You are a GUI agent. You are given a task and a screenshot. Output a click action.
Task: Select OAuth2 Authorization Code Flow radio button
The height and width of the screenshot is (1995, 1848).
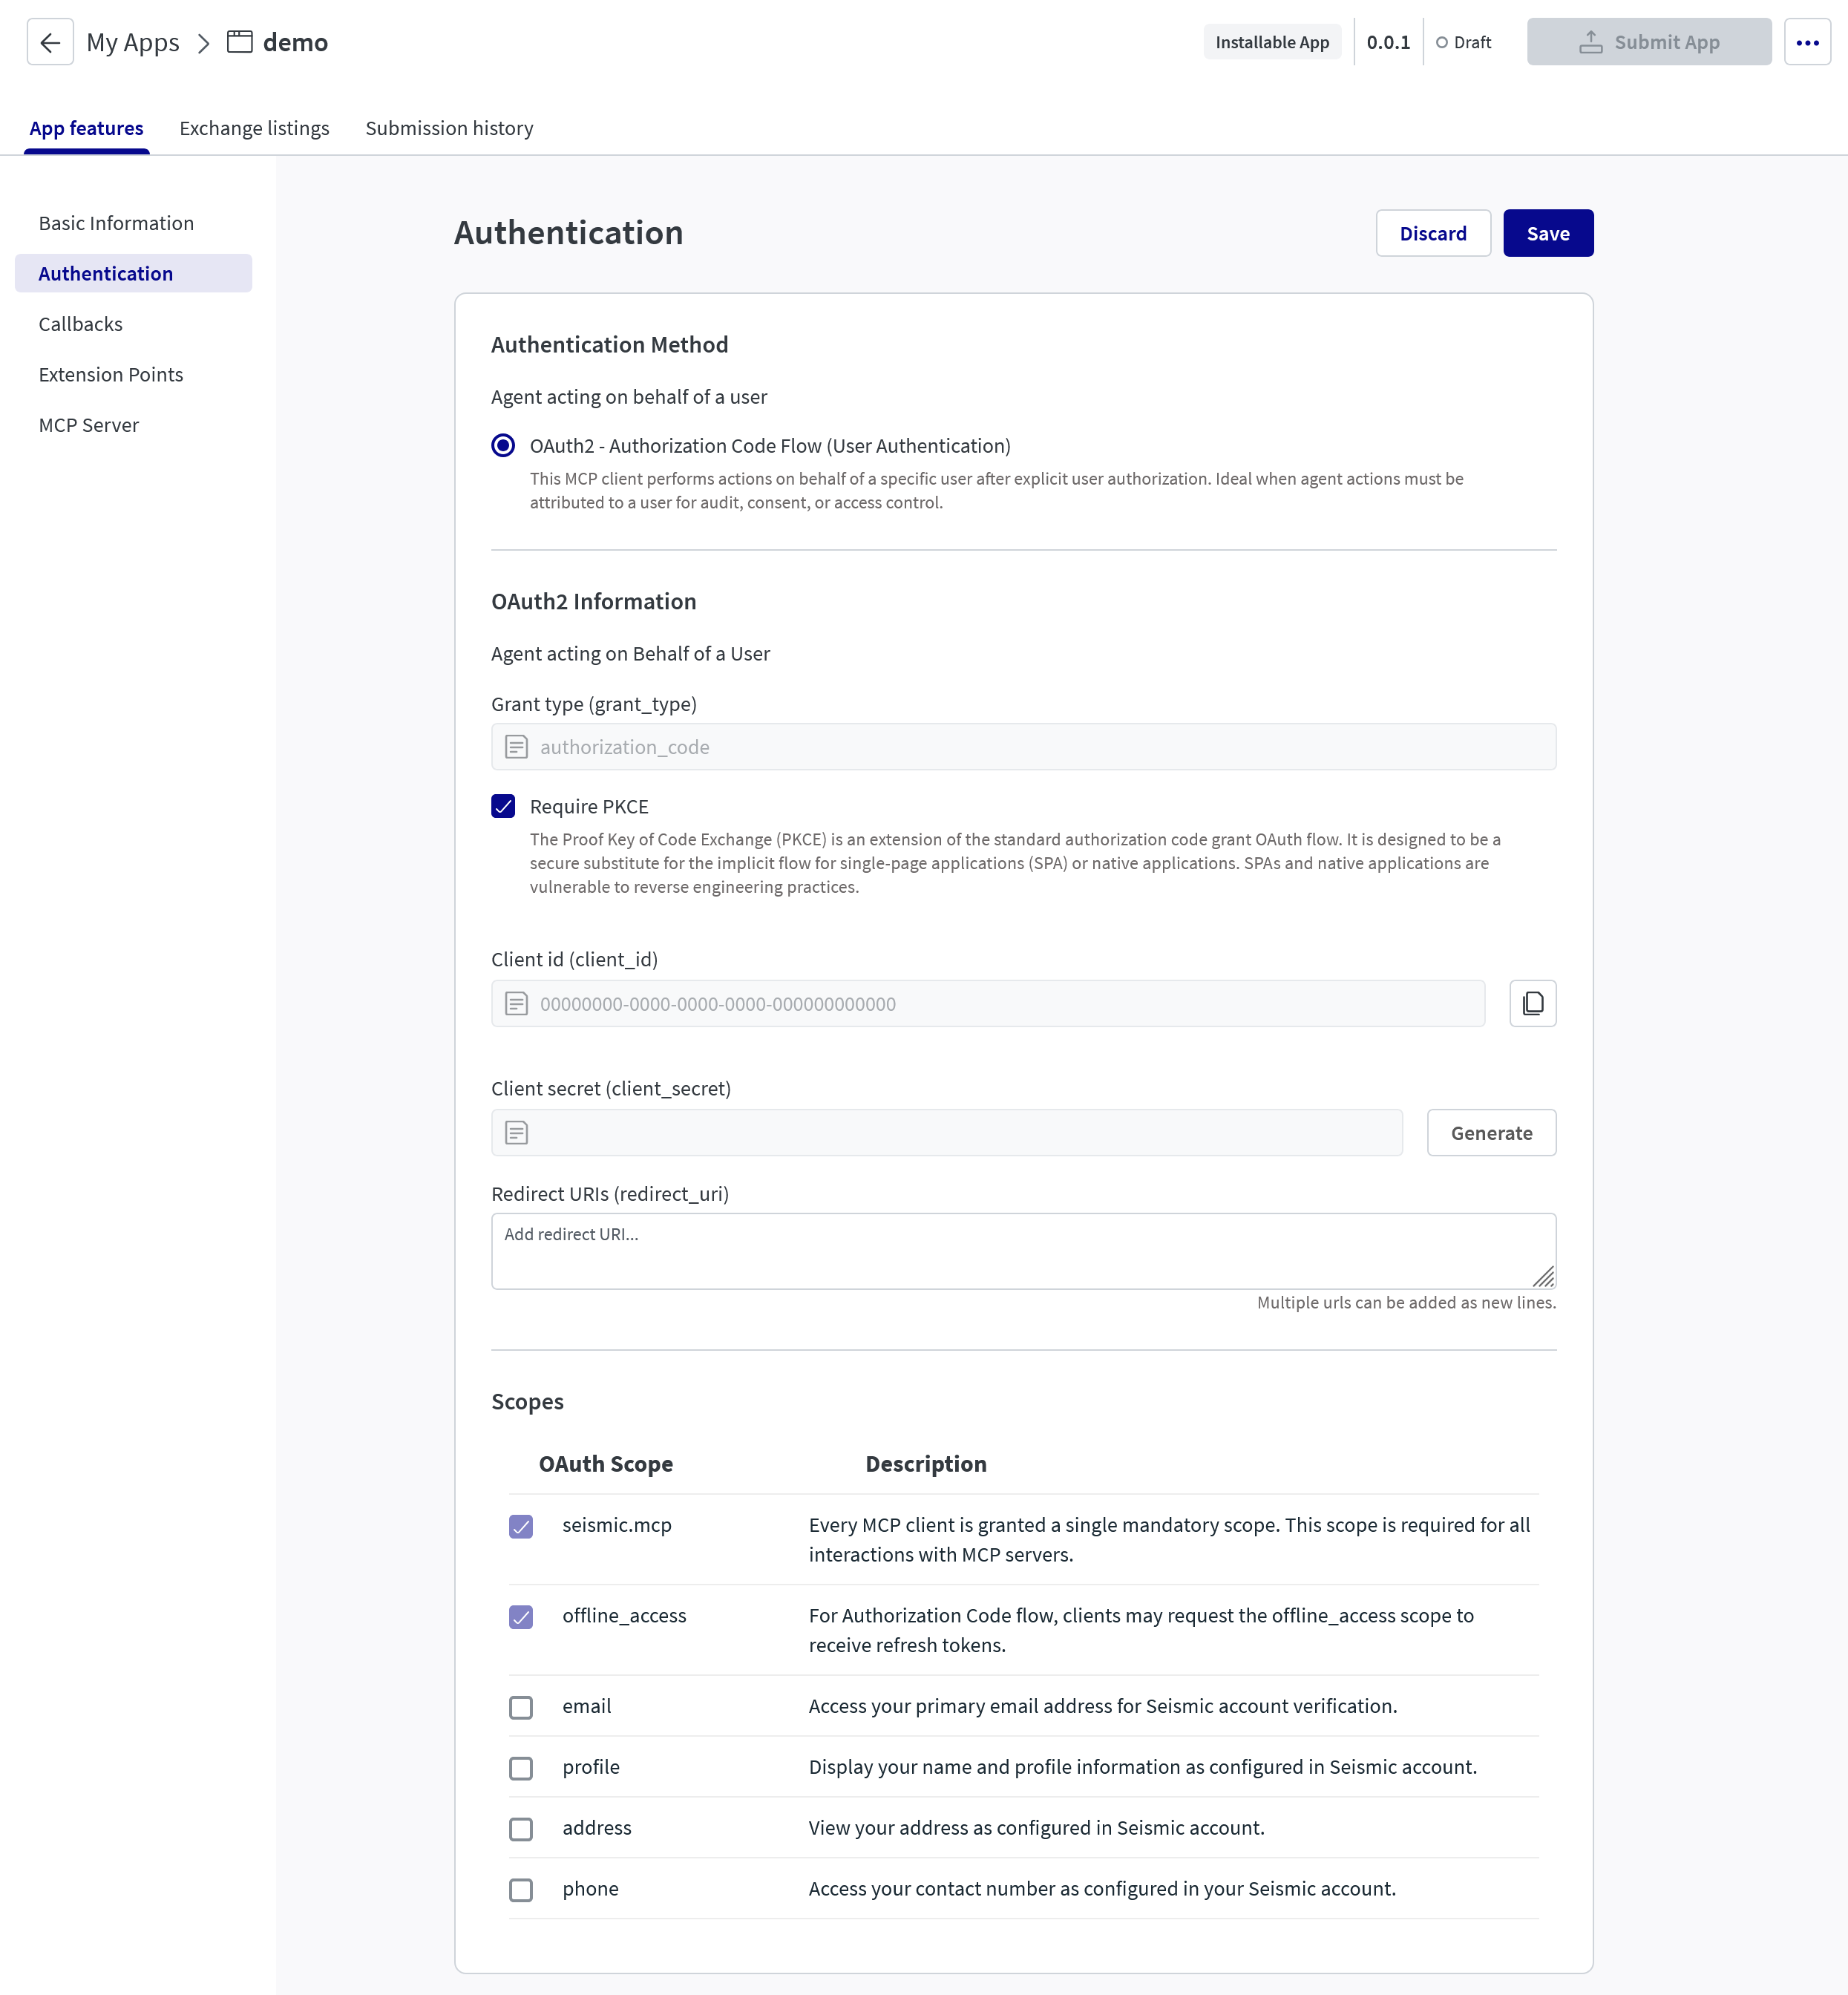[x=503, y=446]
